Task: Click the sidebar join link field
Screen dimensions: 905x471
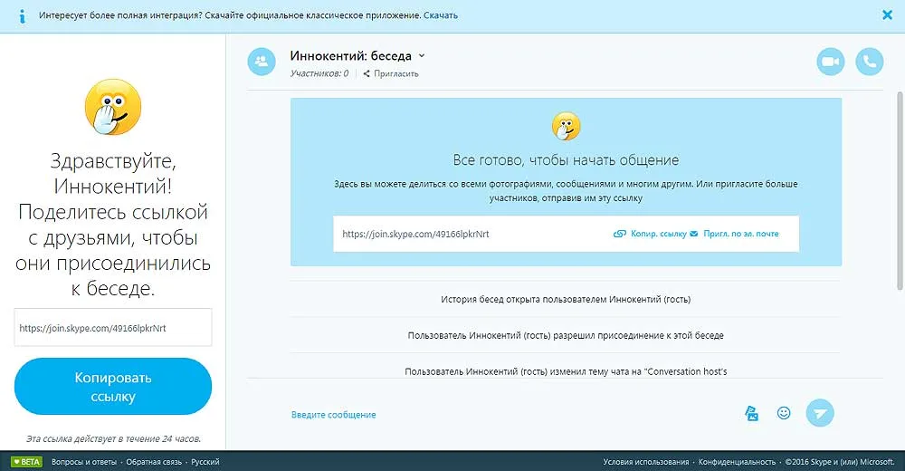Action: tap(113, 328)
